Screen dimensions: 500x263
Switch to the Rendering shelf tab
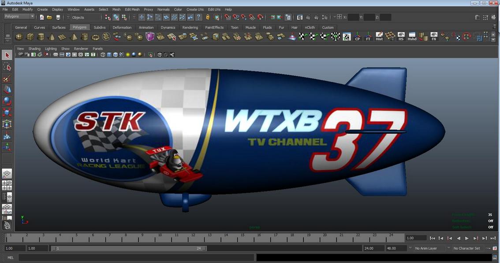pyautogui.click(x=190, y=27)
